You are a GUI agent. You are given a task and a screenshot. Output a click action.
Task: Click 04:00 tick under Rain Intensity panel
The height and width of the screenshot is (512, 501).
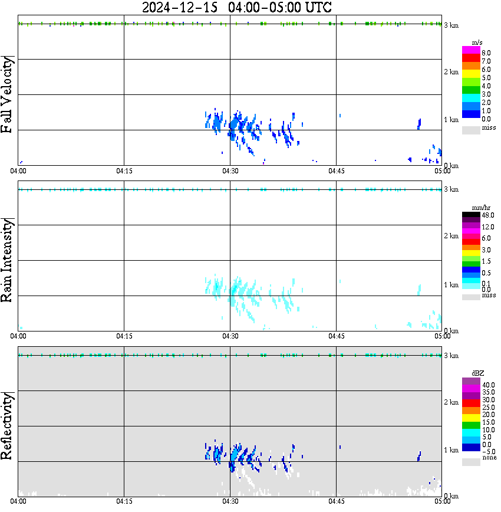[18, 336]
